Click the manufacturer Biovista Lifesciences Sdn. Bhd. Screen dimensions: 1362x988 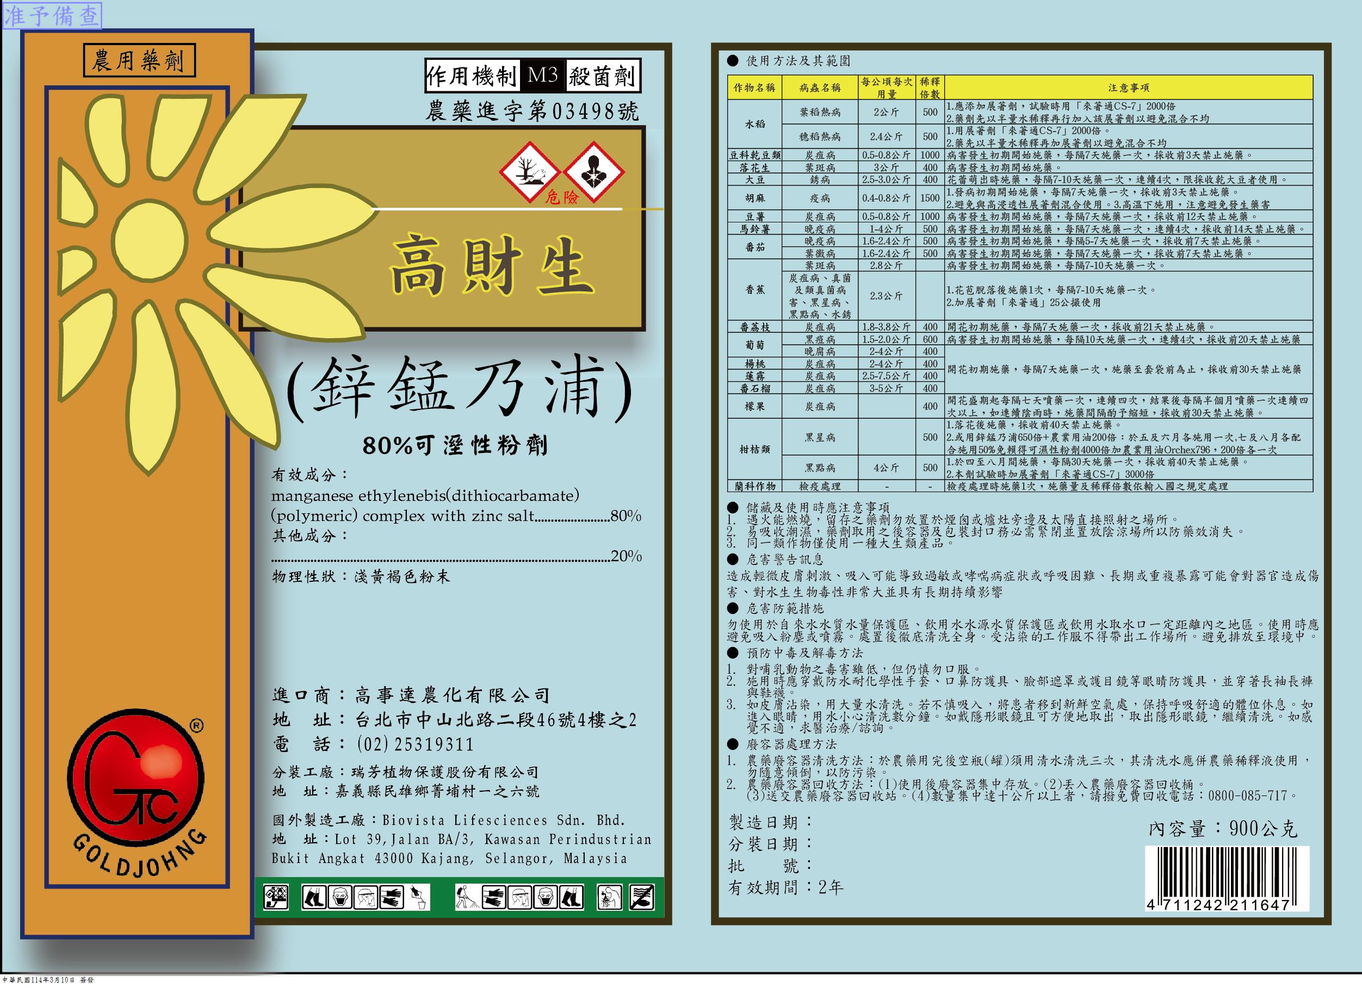pos(504,820)
